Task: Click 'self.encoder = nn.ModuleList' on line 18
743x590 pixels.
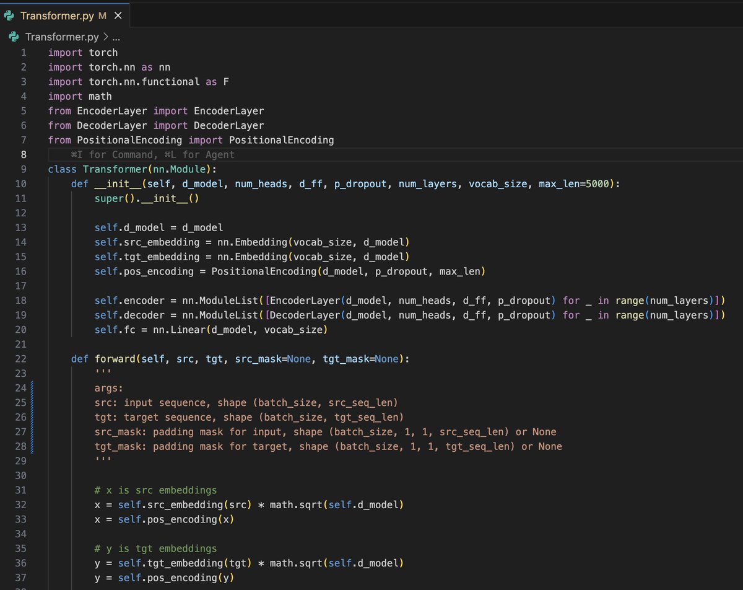Action: point(176,301)
